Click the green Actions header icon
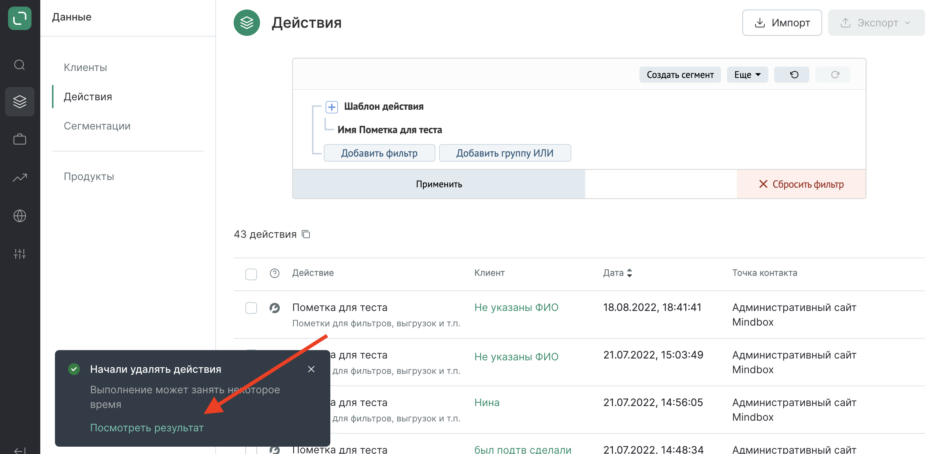 pos(247,23)
